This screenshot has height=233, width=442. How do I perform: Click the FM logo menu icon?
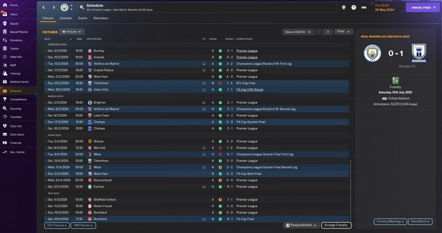[364, 7]
